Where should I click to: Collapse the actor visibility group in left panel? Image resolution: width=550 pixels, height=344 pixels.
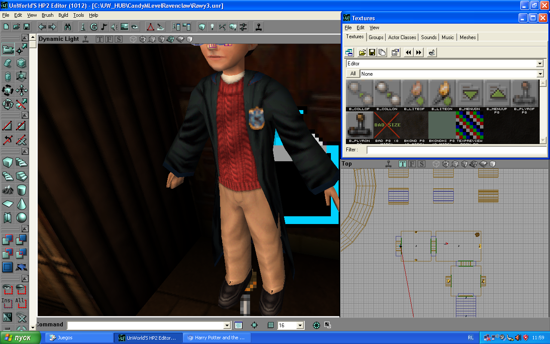[x=25, y=278]
